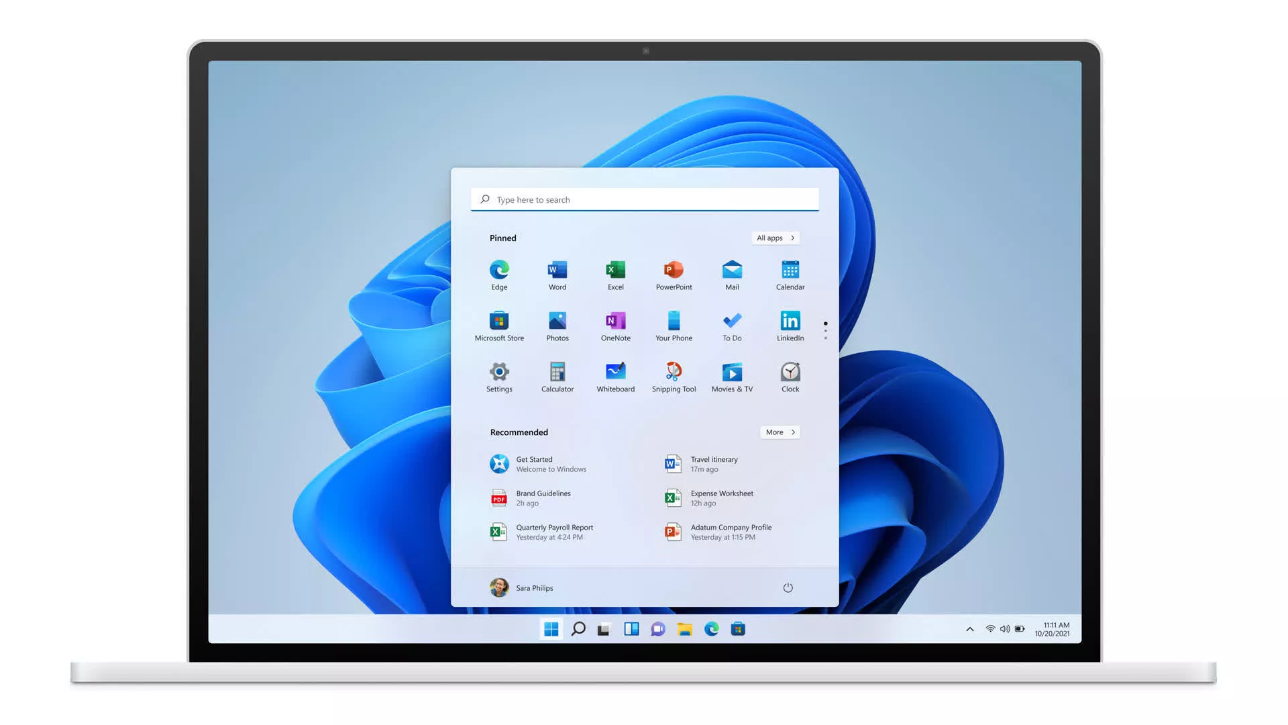Open Adatum Company Profile presentation
Screen dimensions: 1288x725
click(731, 531)
